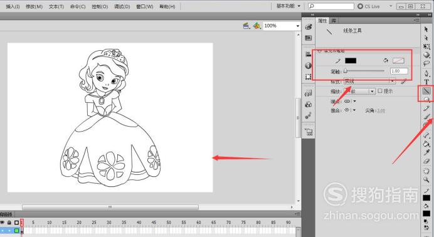Screen dimensions: 434x237
Task: Click the 笔触 stroke width slider handle
Action: click(x=346, y=71)
